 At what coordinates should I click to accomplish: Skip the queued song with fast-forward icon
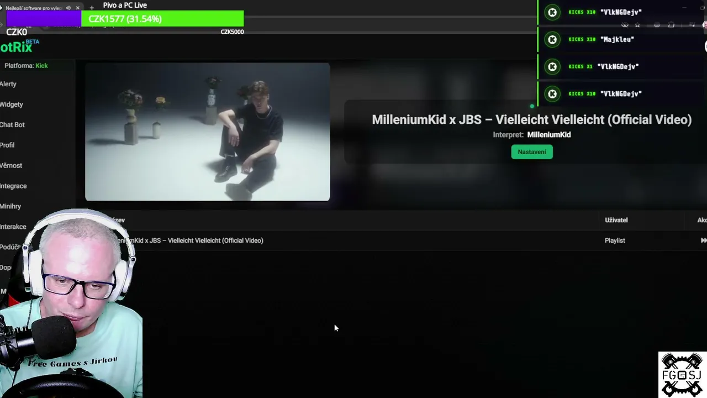(x=704, y=240)
